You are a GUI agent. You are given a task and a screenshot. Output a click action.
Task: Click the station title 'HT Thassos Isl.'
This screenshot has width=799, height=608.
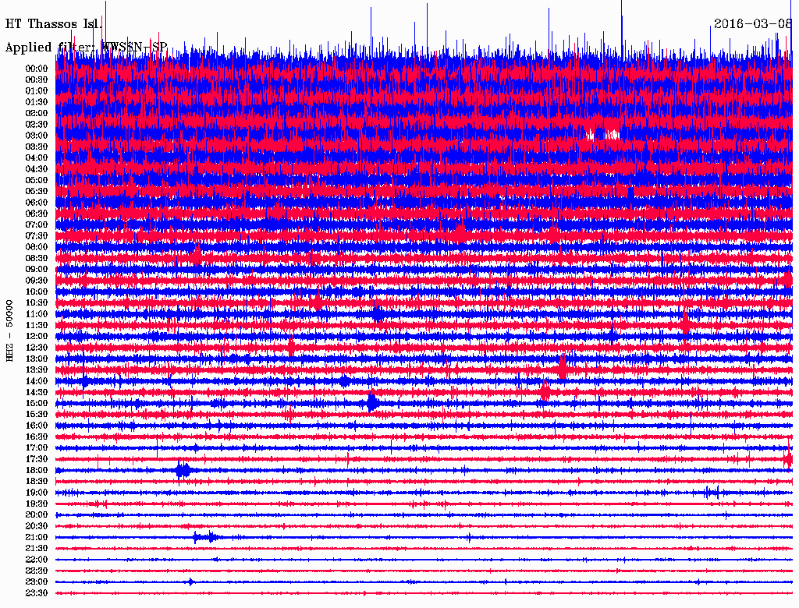coord(54,24)
